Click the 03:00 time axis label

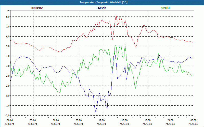[33, 120]
